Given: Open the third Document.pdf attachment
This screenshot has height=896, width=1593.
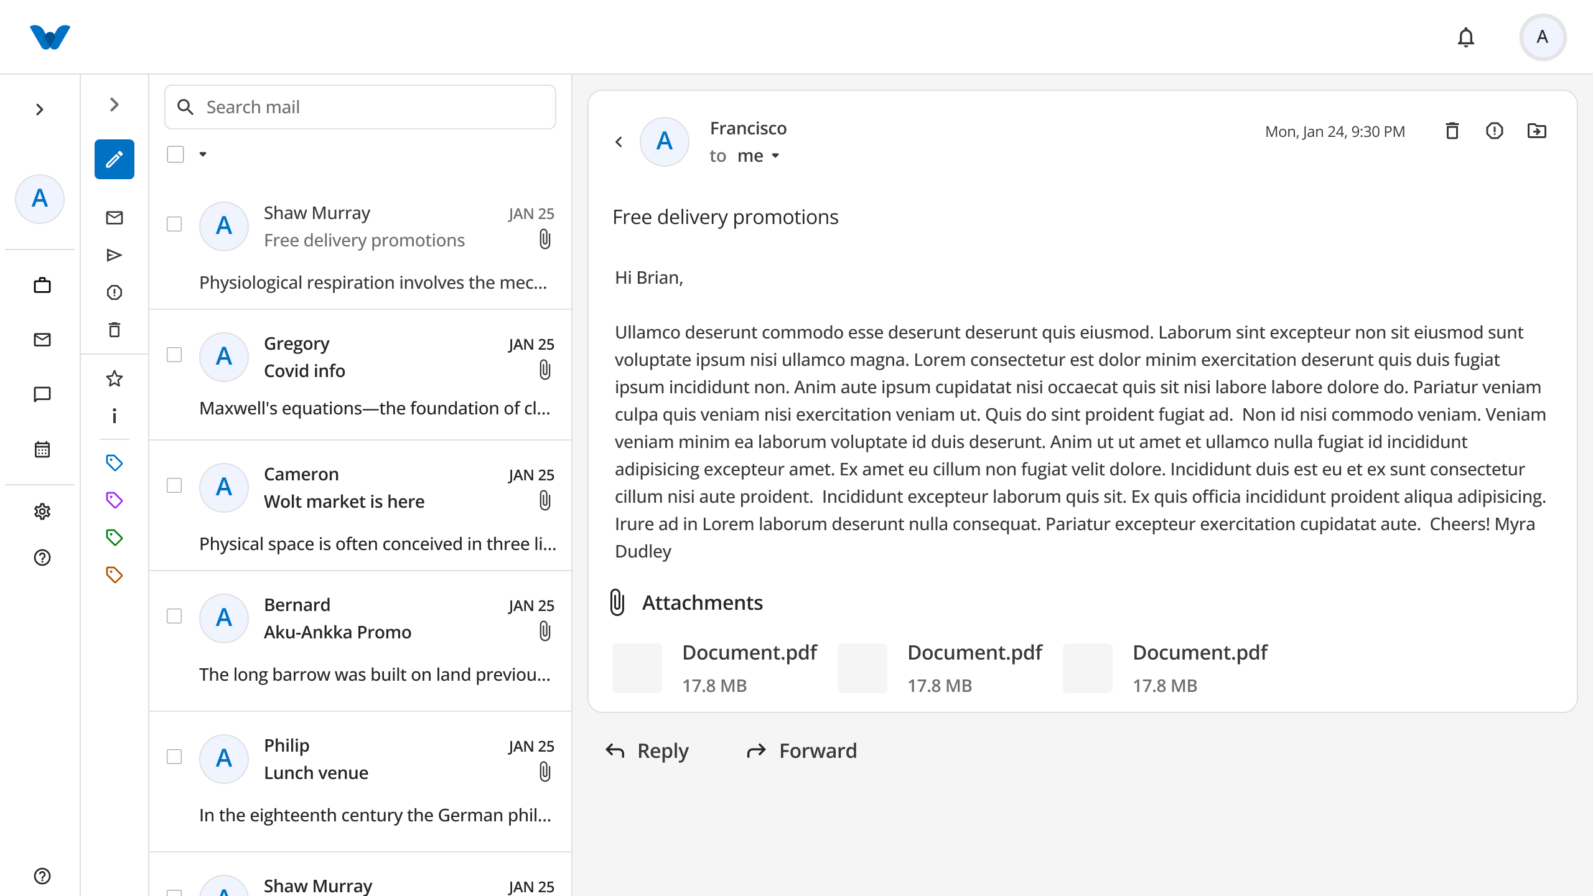Looking at the screenshot, I should point(1165,668).
